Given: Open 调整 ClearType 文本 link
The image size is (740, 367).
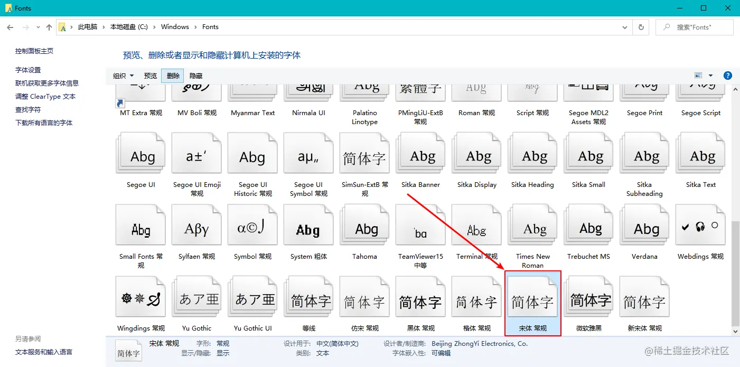Looking at the screenshot, I should (x=45, y=97).
